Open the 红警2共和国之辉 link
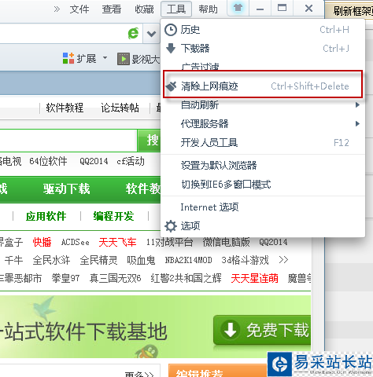 coord(186,278)
